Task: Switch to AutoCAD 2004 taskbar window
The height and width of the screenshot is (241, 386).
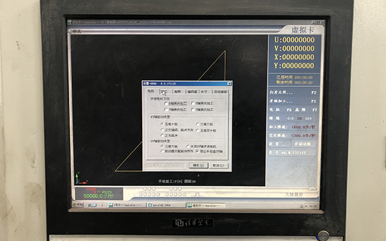Action: pyautogui.click(x=166, y=205)
